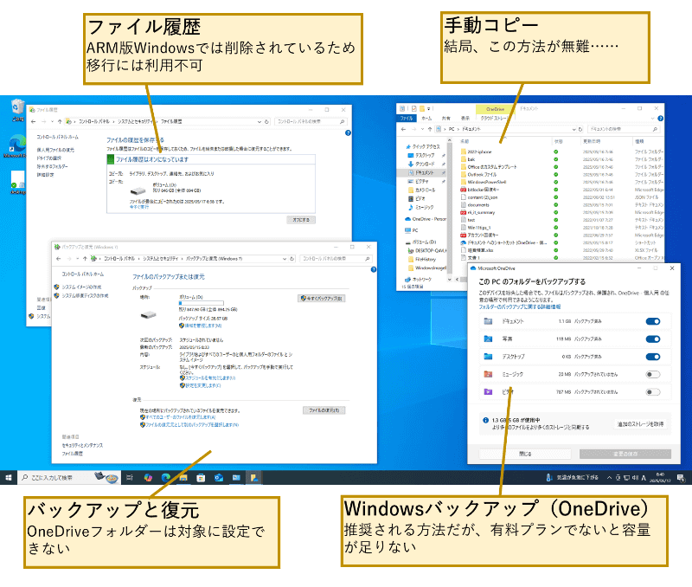The width and height of the screenshot is (692, 587).
Task: Open help in the Backup and Restore window
Action: 374,269
